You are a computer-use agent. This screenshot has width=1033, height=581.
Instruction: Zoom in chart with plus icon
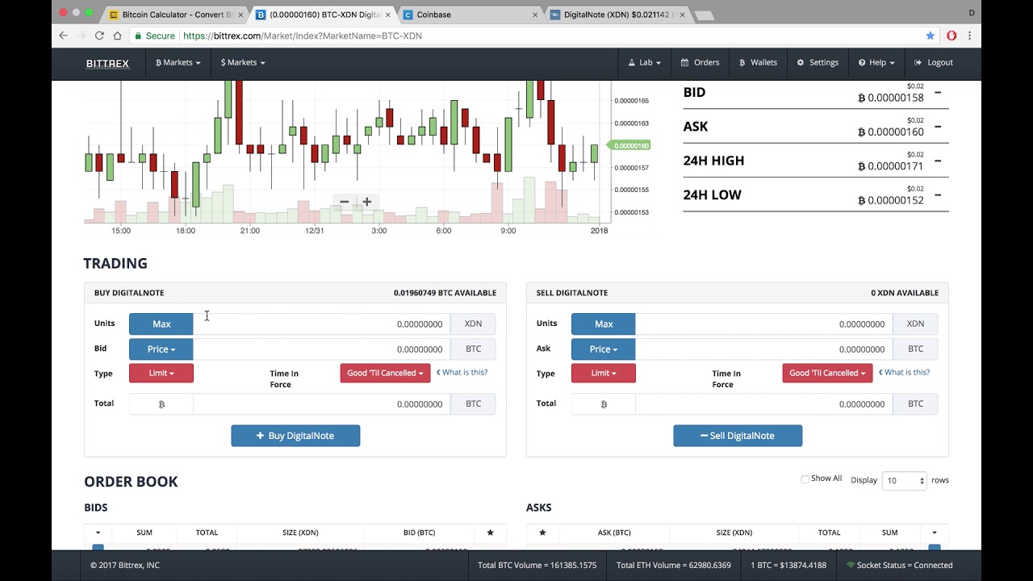pos(366,202)
